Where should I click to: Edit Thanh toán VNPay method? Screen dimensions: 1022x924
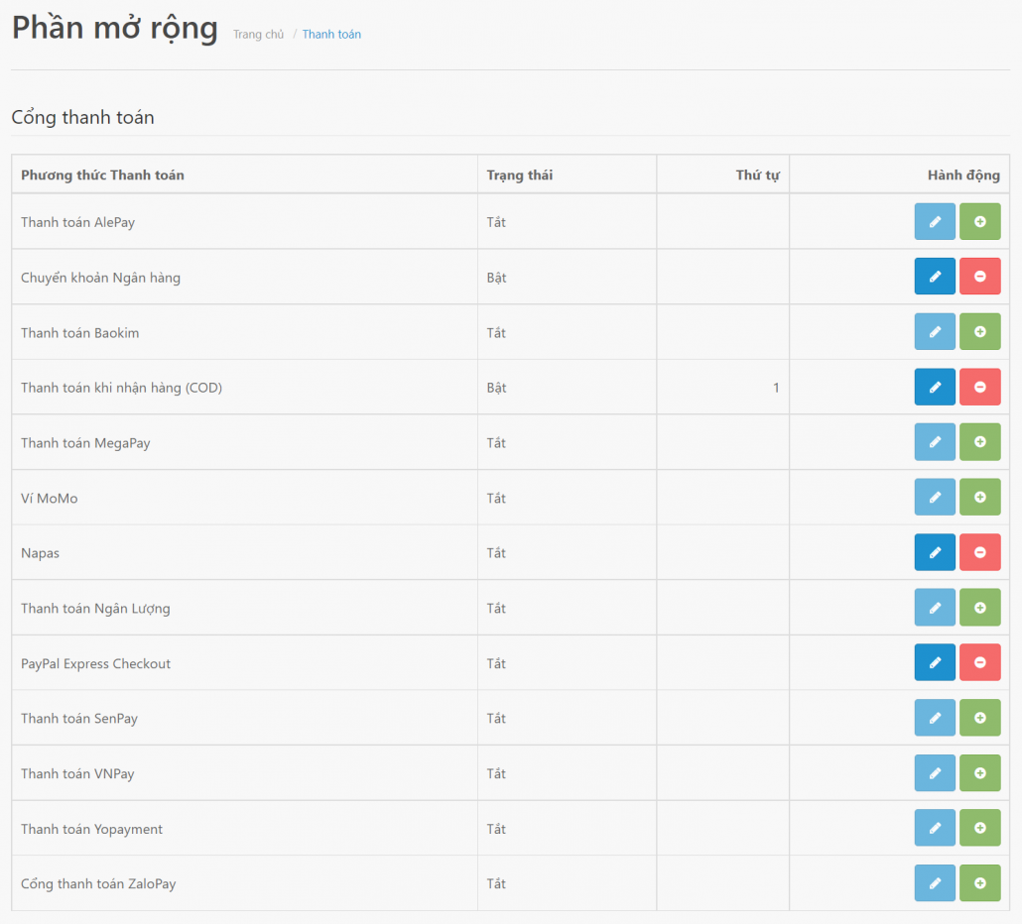pyautogui.click(x=935, y=773)
